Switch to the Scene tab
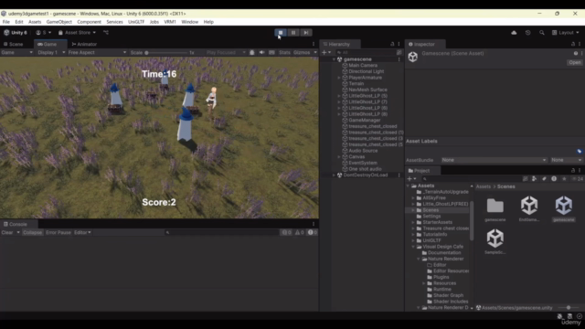 (x=14, y=44)
